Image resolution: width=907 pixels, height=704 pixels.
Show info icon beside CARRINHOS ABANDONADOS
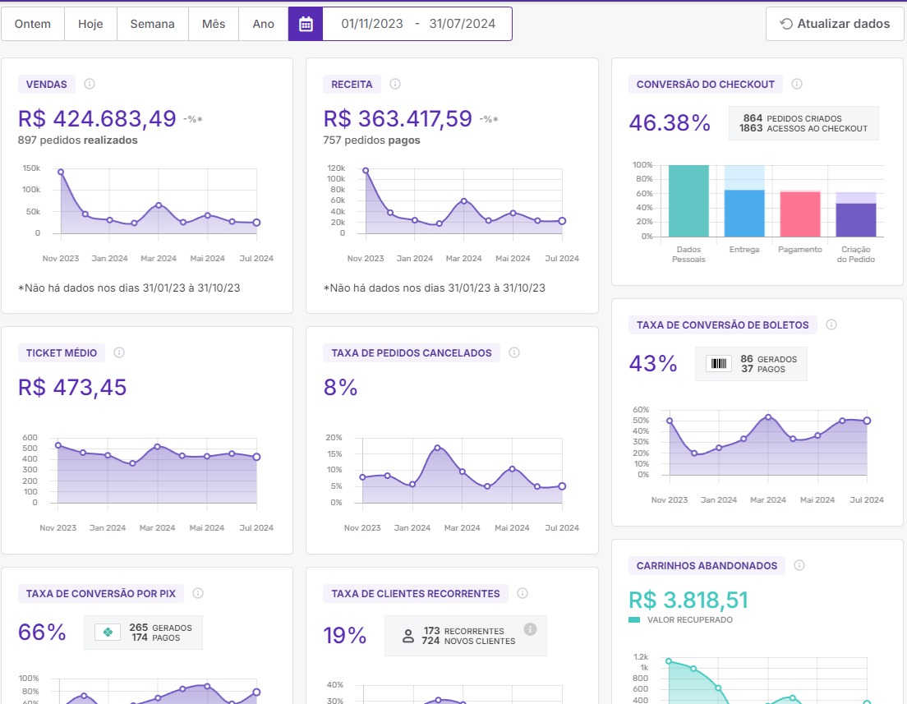pyautogui.click(x=799, y=565)
